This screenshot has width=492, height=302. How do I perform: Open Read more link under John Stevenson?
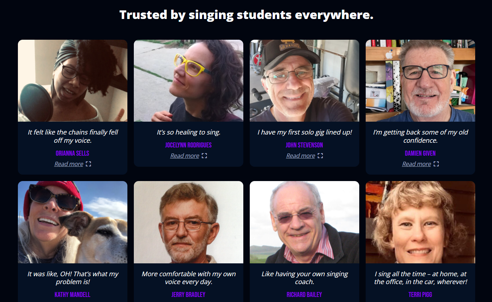point(301,156)
